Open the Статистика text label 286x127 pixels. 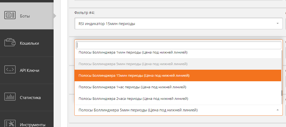(30, 97)
